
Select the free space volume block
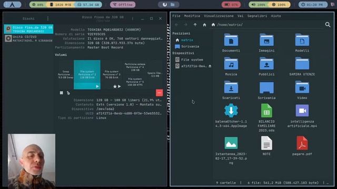155,75
